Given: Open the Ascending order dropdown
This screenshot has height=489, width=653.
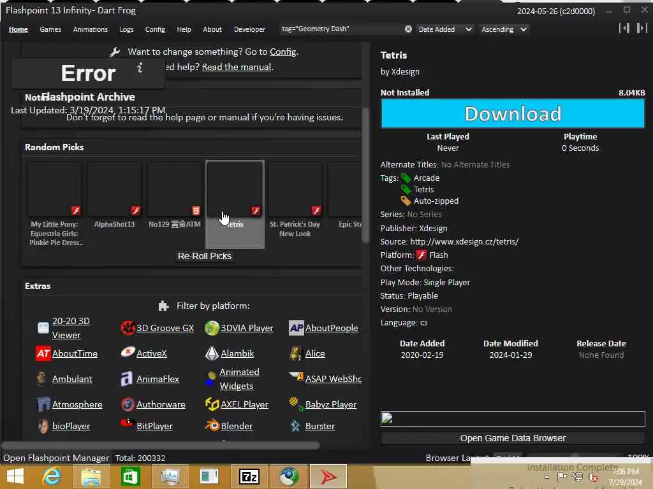Looking at the screenshot, I should pyautogui.click(x=504, y=29).
